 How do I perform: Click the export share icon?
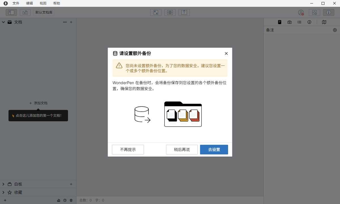pyautogui.click(x=184, y=12)
